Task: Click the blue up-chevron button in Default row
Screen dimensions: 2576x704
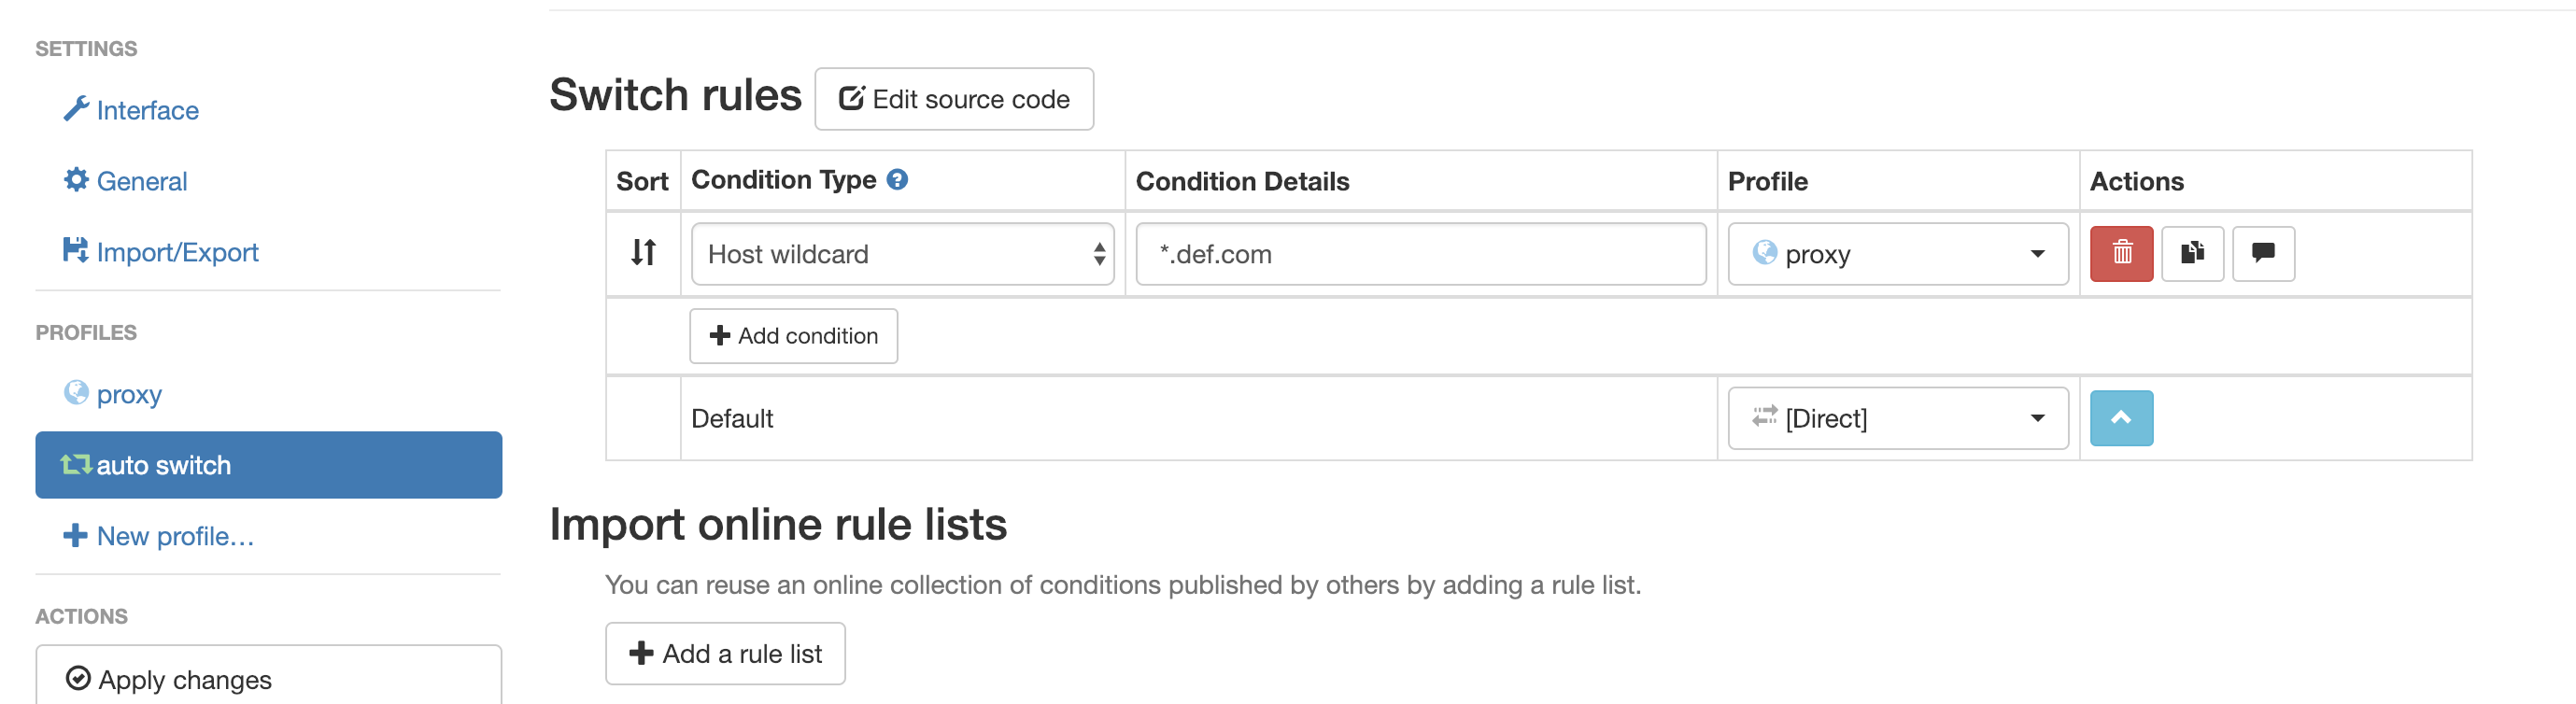Action: coord(2121,418)
